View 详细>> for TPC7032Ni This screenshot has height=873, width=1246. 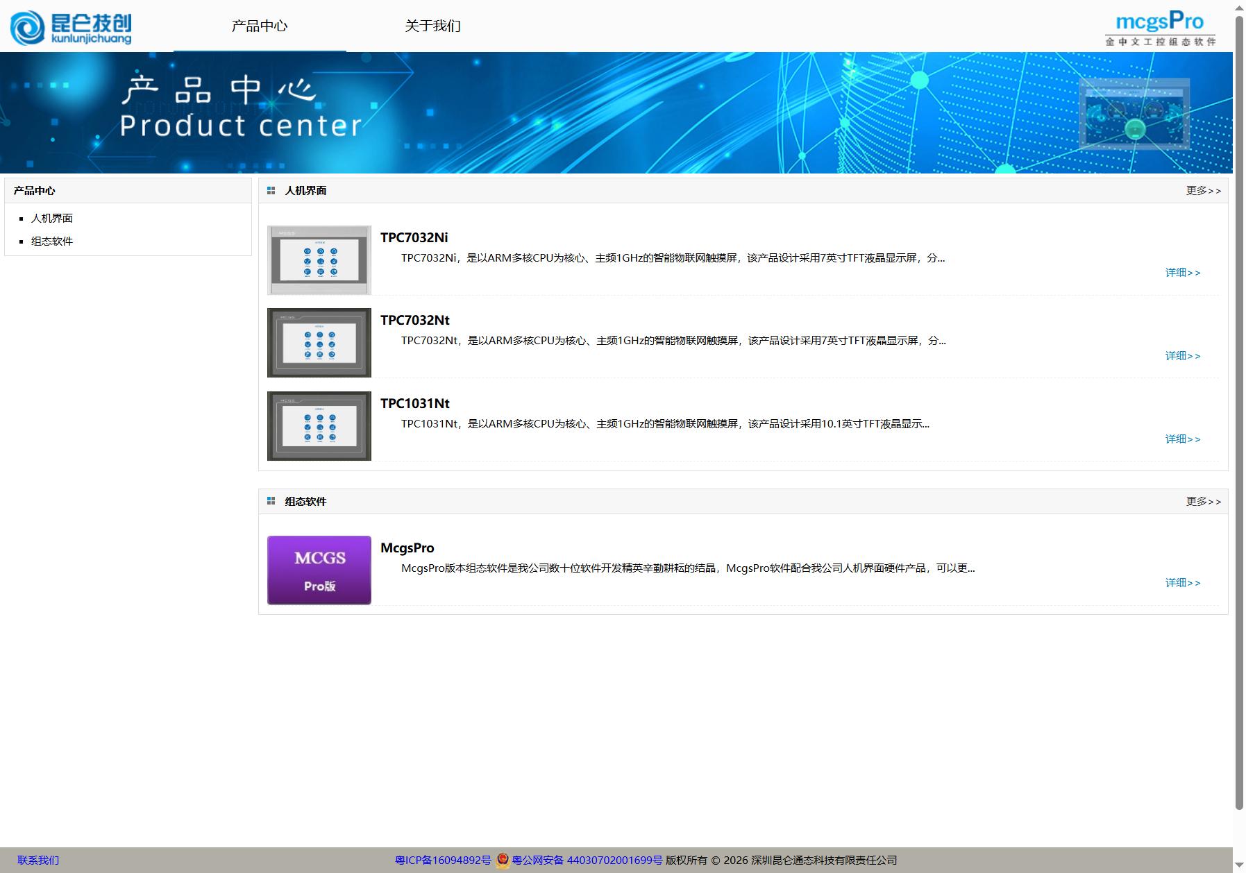pos(1183,273)
